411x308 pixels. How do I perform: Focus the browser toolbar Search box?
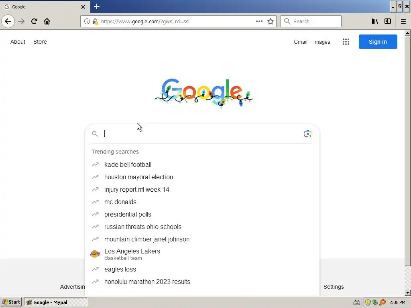[x=311, y=21]
